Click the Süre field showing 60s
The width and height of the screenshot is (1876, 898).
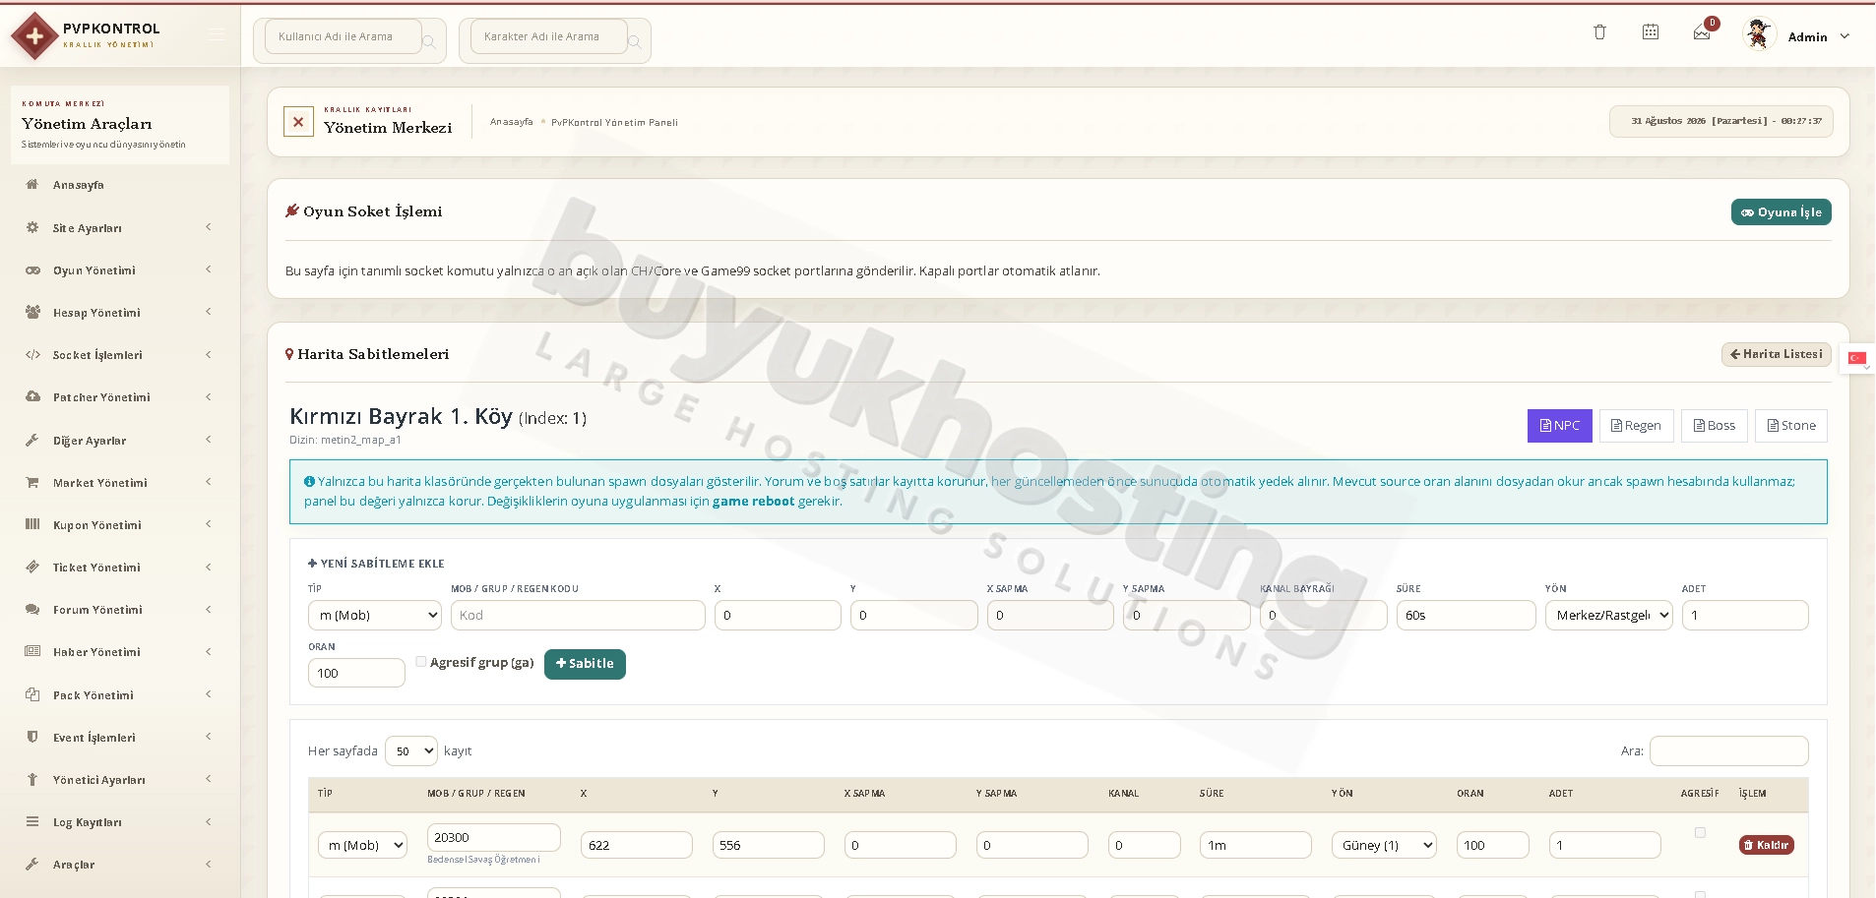(1467, 615)
